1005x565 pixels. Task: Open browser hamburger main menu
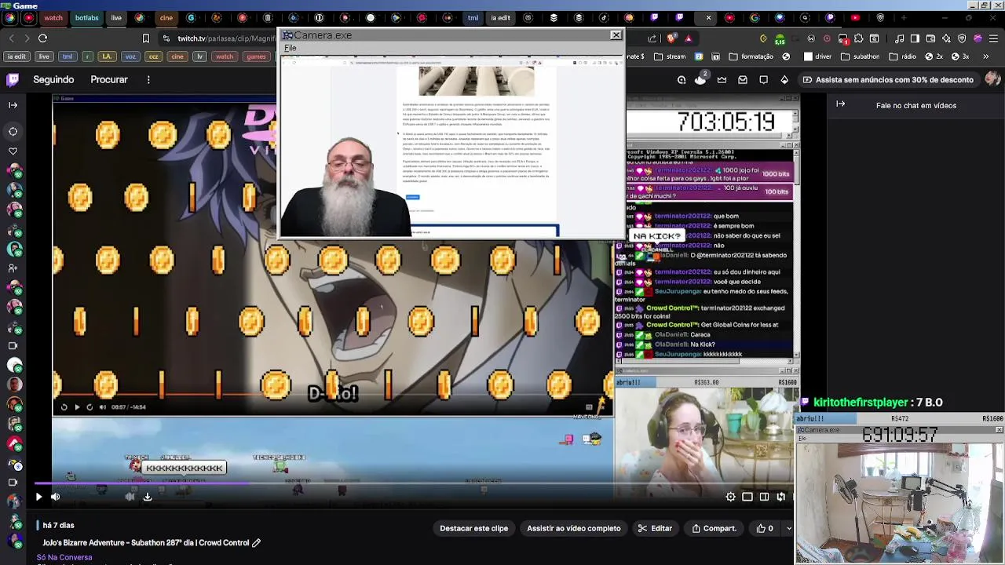(x=994, y=38)
